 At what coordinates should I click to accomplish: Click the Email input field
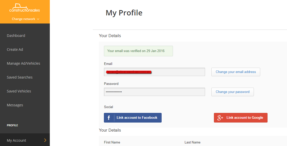pos(177,72)
